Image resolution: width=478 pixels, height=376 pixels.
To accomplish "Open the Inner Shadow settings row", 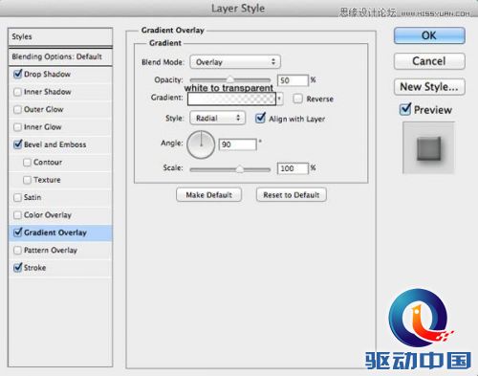I will pyautogui.click(x=60, y=92).
